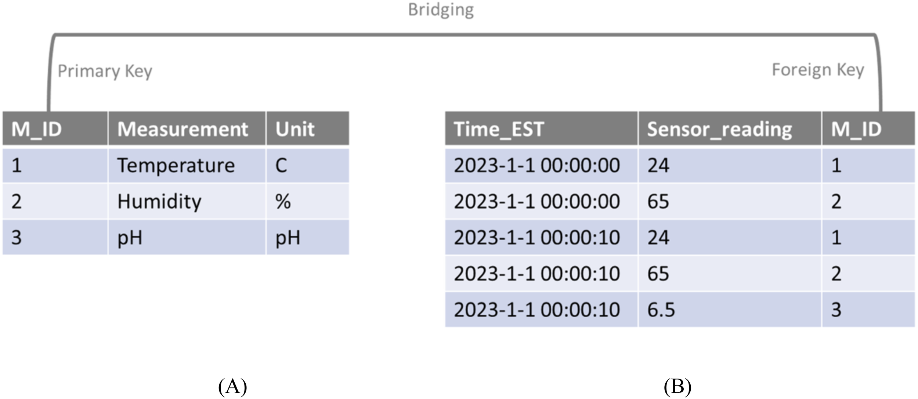Select the first row's 2023-1-1 00:00:00 time cell

click(537, 165)
